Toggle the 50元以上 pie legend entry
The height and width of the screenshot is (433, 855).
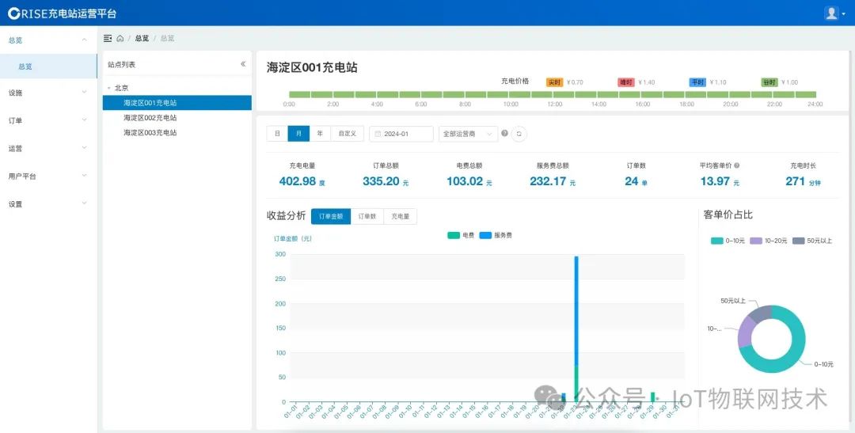[812, 241]
